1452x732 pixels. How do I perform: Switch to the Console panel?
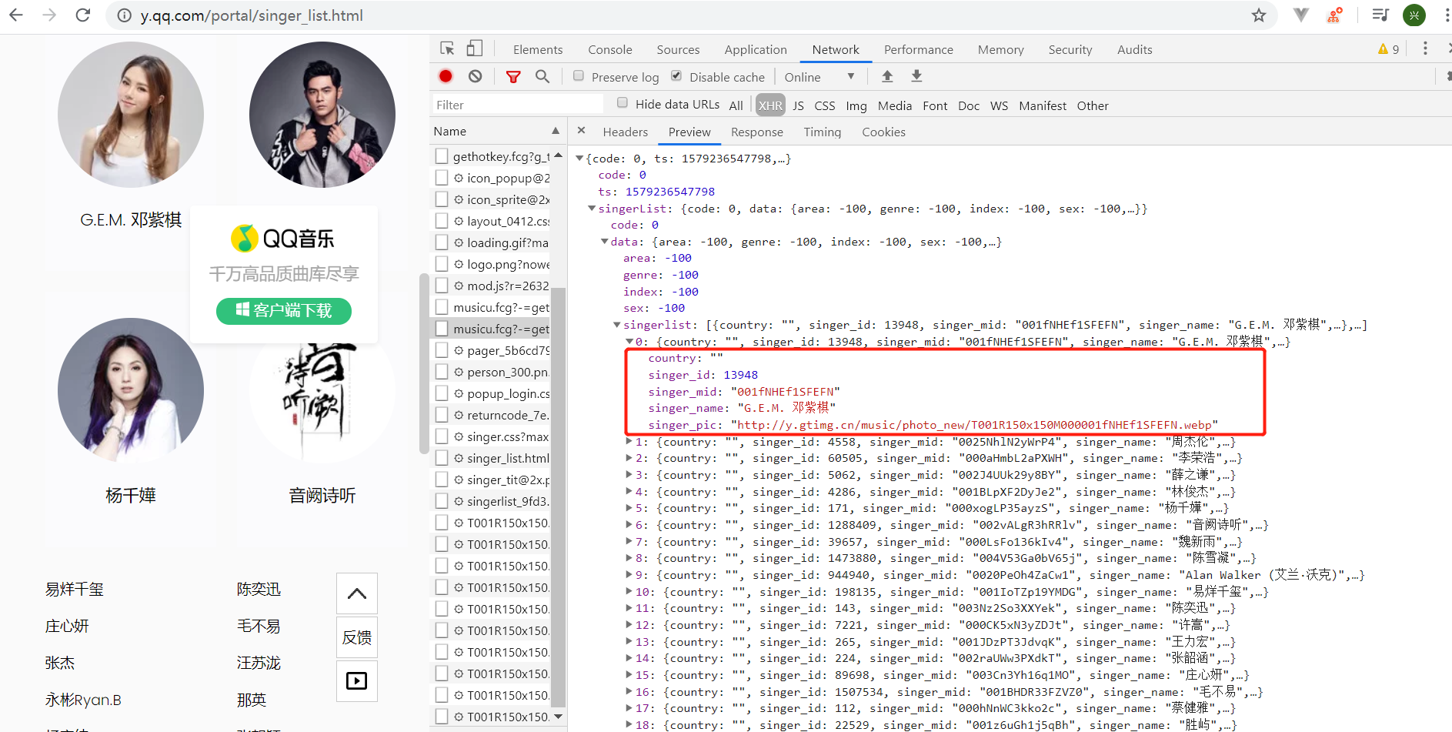[610, 49]
